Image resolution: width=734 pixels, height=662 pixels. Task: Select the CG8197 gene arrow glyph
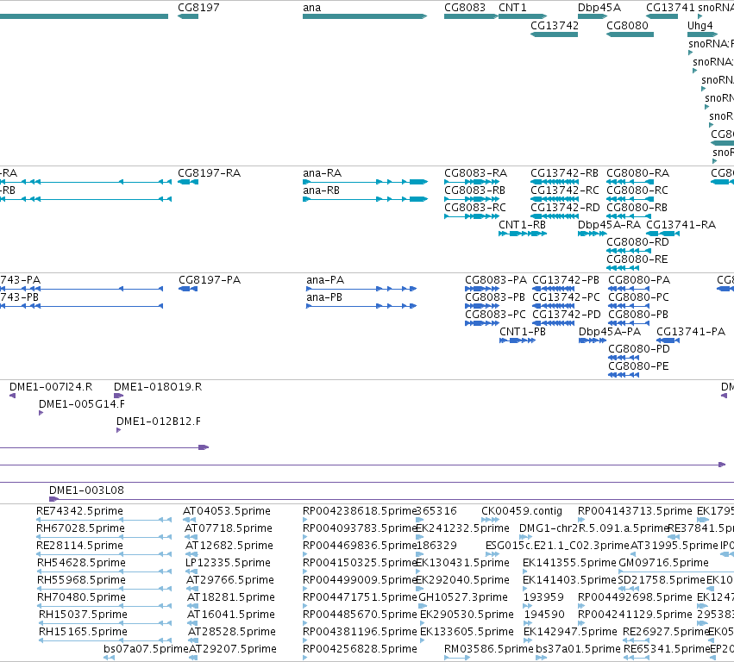pyautogui.click(x=188, y=16)
